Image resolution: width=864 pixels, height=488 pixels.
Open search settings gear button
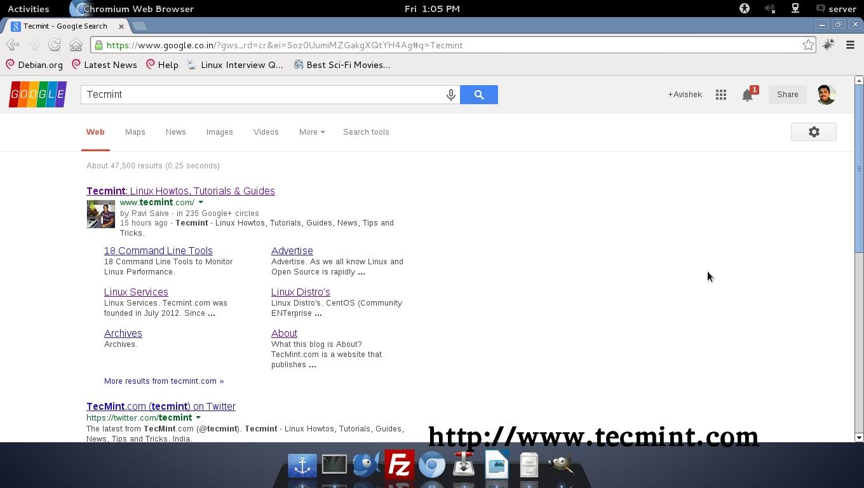click(813, 132)
